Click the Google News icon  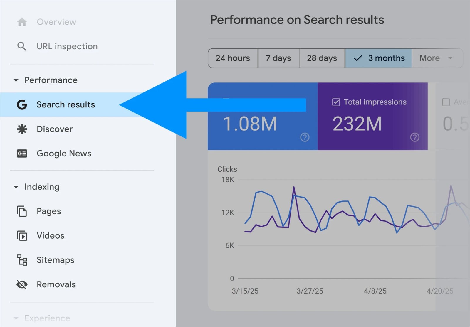coord(22,154)
